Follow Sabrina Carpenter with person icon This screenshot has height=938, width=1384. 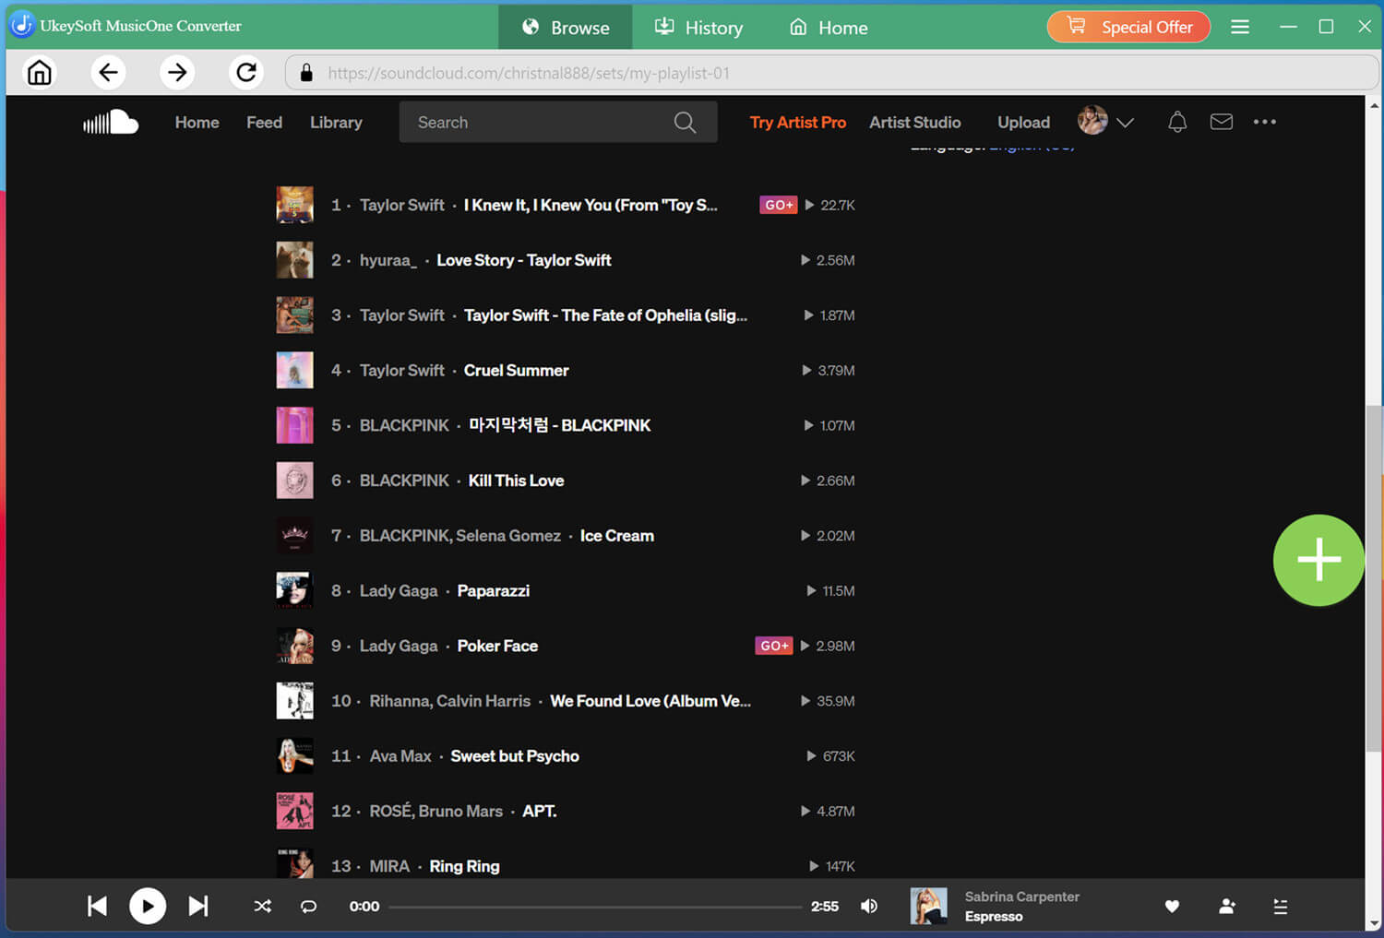[1227, 906]
